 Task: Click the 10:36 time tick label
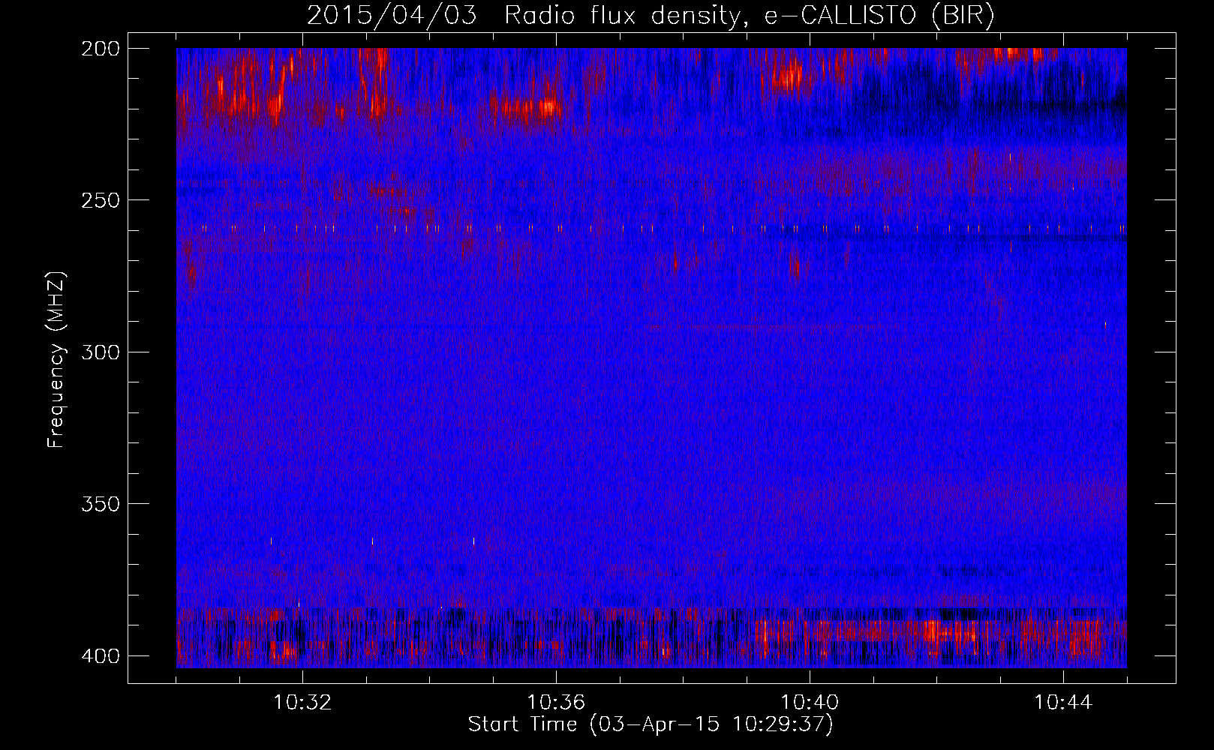tap(556, 702)
